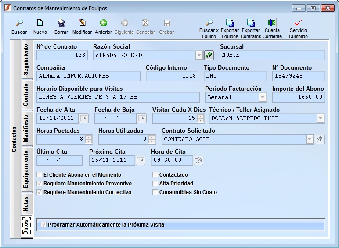Click the Buscar magnifier icon
339x248 pixels.
click(19, 23)
